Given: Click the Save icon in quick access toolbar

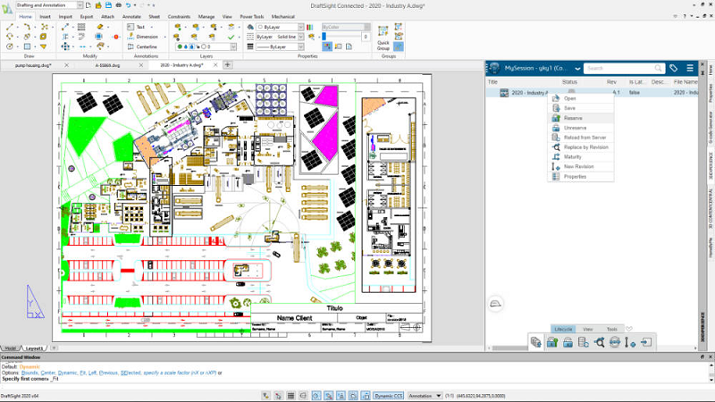Looking at the screenshot, I should click(106, 5).
